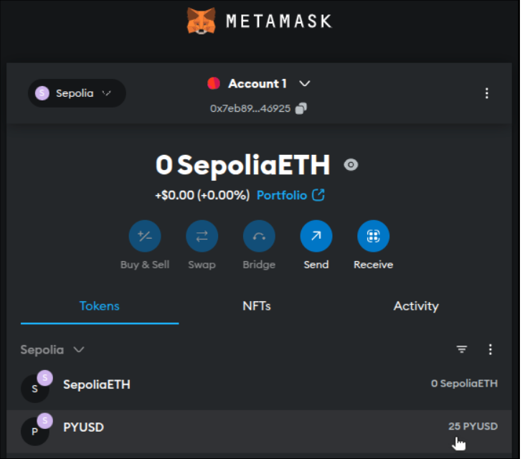Viewport: 525px width, 459px height.
Task: Click the Receive QR icon
Action: [x=373, y=236]
